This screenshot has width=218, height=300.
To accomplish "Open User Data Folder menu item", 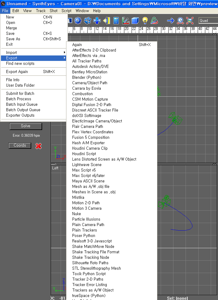I will click(x=33, y=85).
